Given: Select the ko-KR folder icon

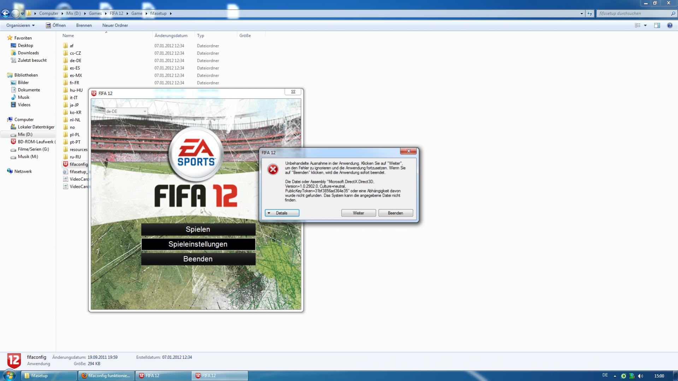Looking at the screenshot, I should coord(65,112).
